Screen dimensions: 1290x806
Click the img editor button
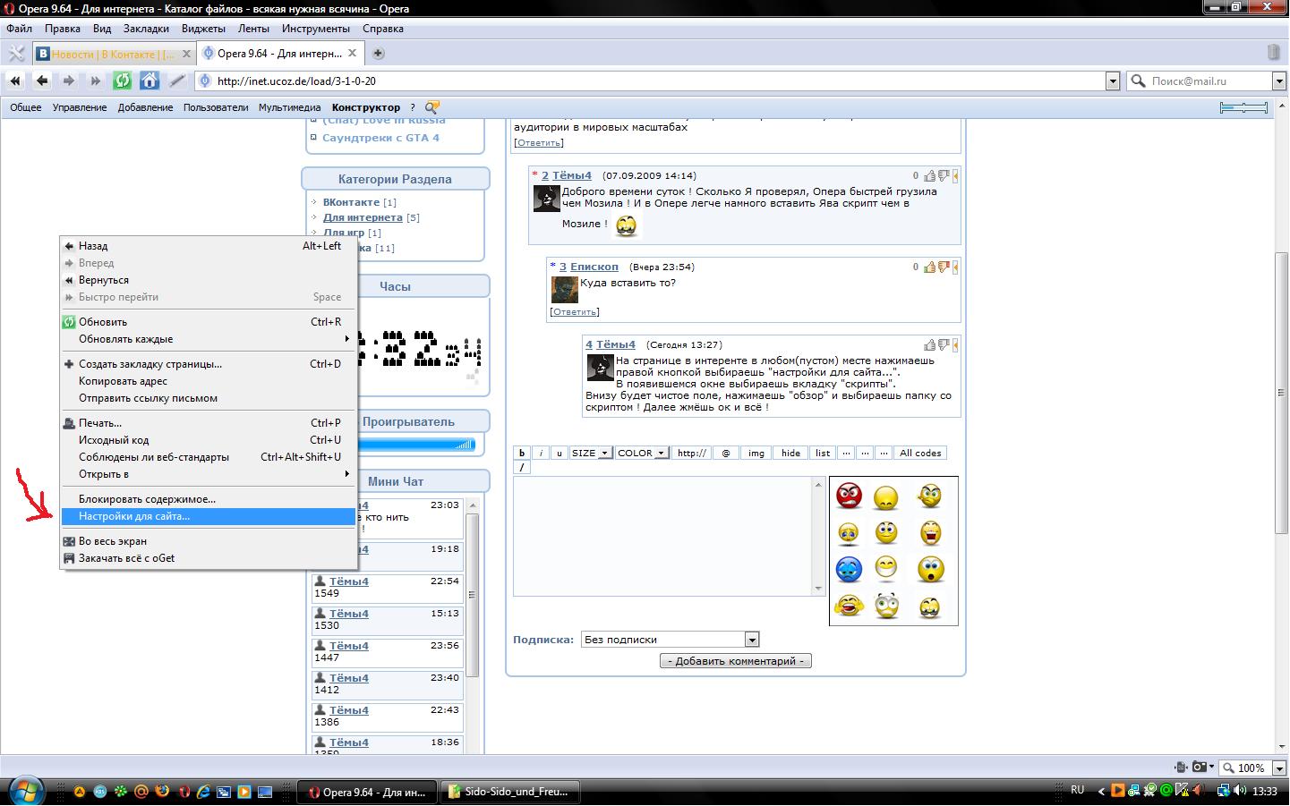(x=756, y=453)
